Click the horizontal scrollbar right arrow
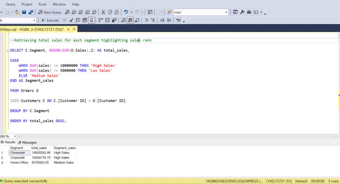The image size is (340, 184). click(335, 136)
